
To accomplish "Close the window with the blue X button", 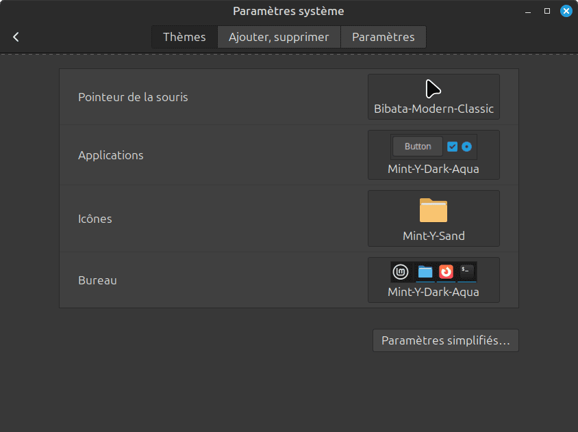I will click(566, 11).
